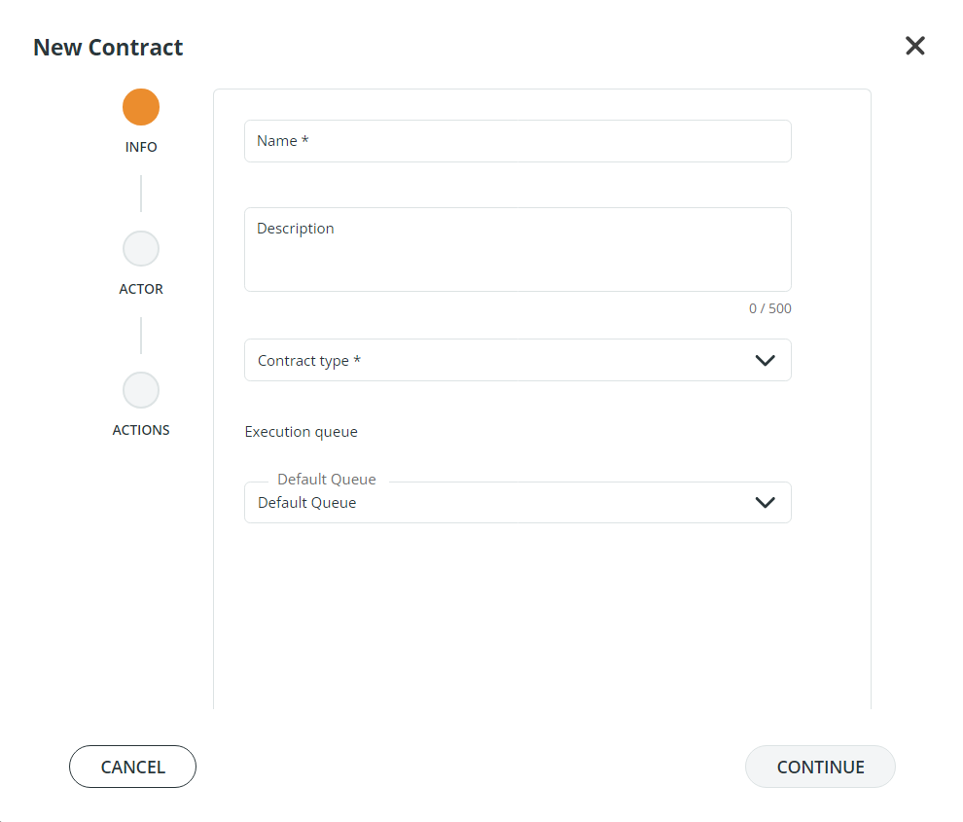Select the Default Queue value text
The image size is (963, 822).
click(x=306, y=503)
